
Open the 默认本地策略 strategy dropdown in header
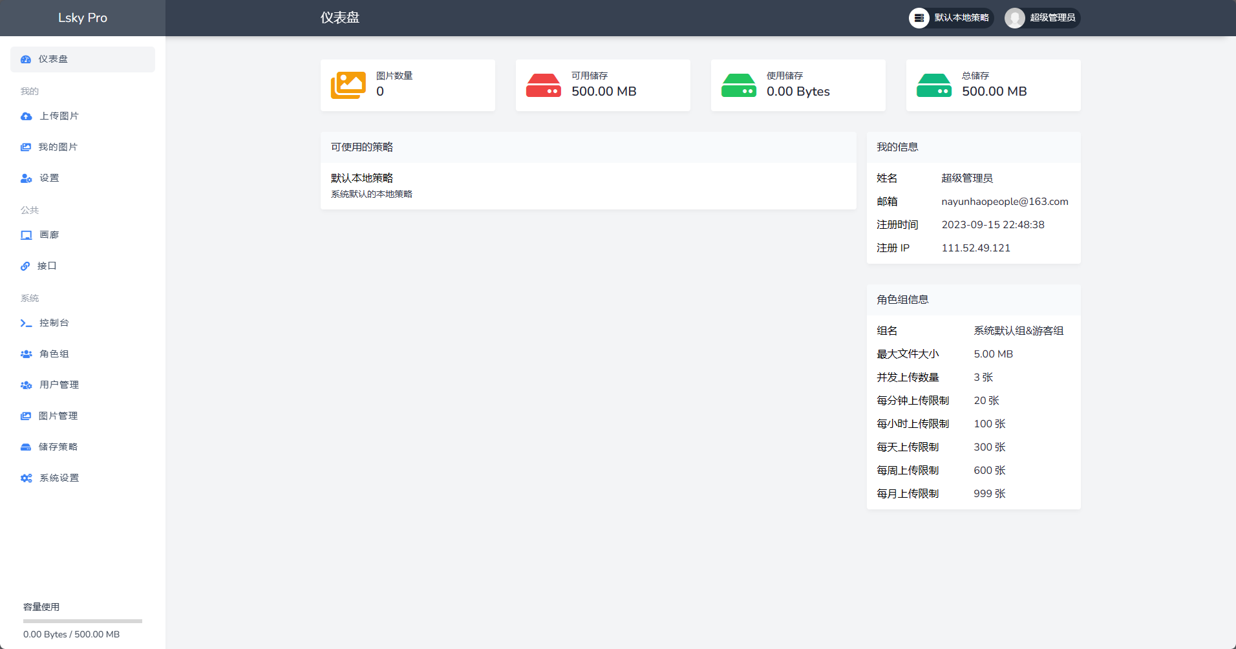pyautogui.click(x=951, y=18)
